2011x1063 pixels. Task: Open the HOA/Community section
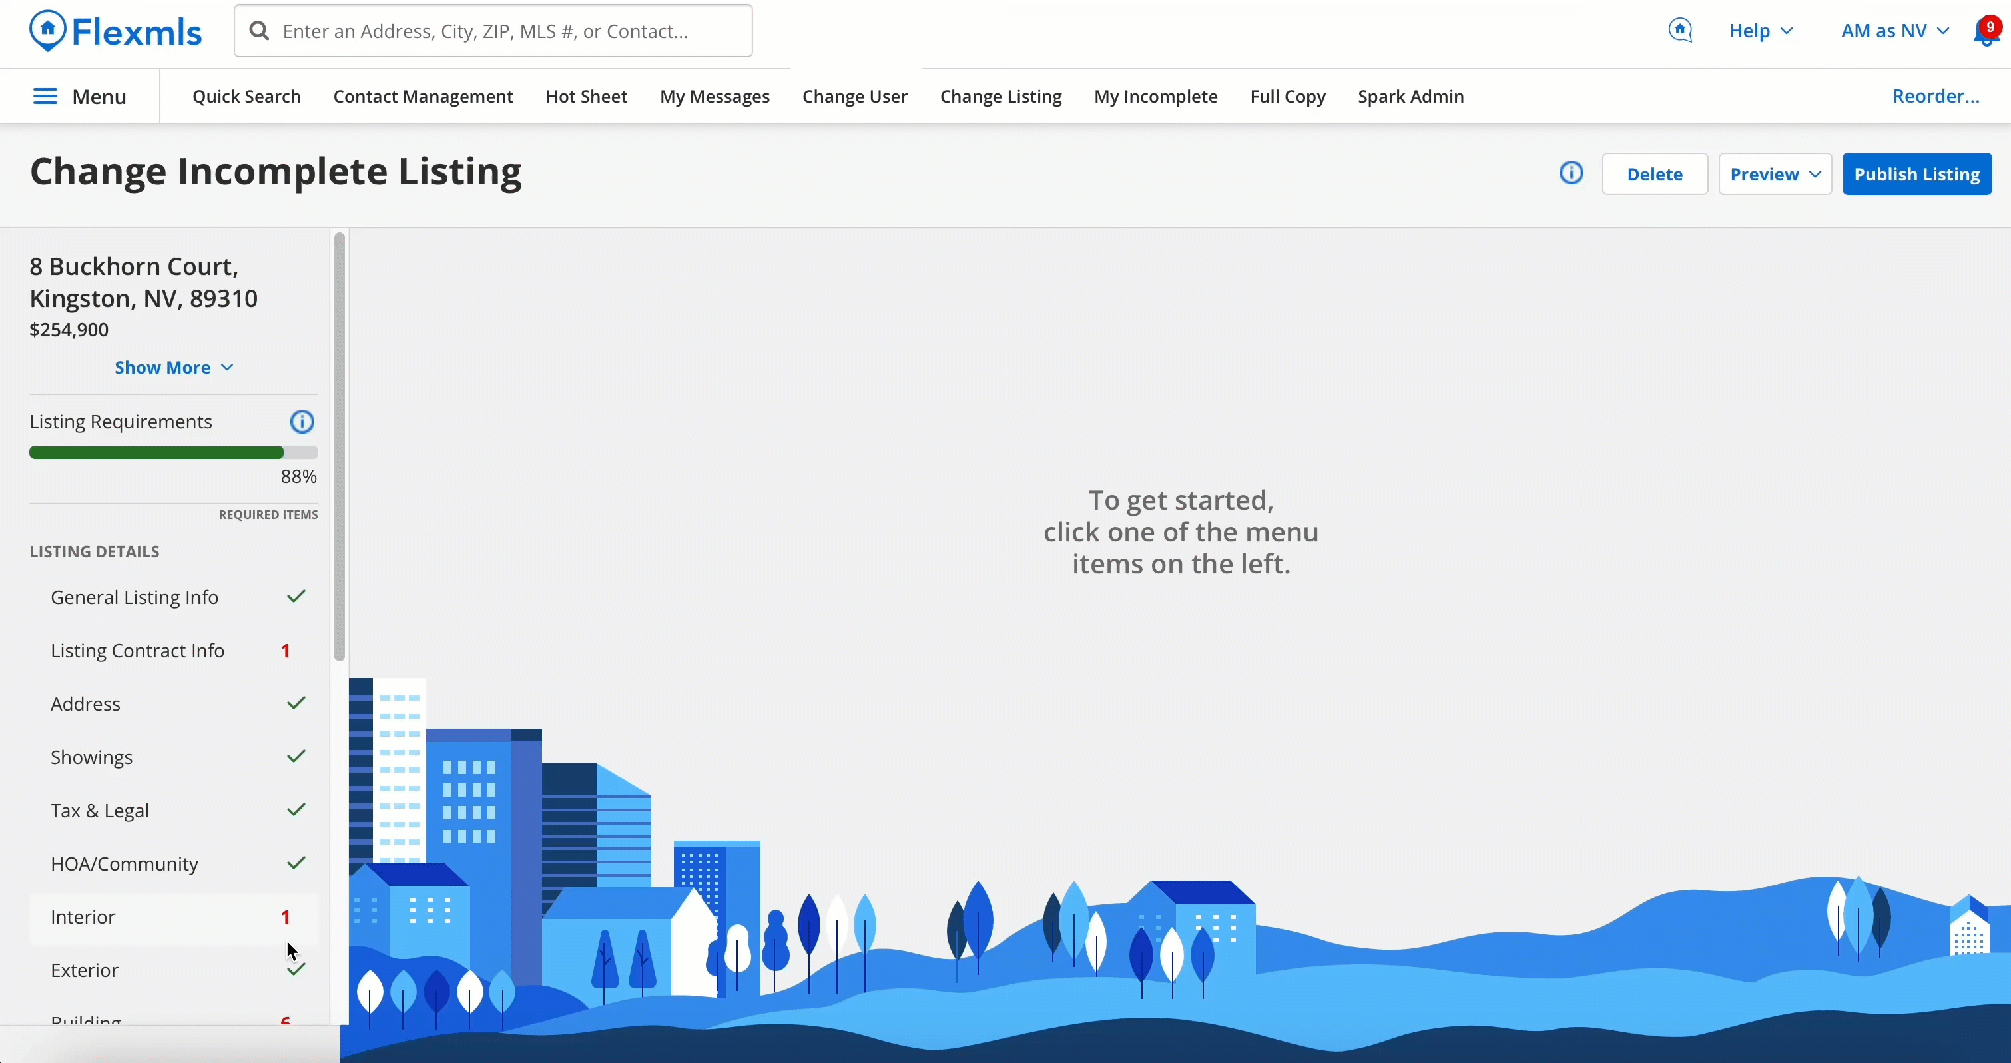pyautogui.click(x=173, y=863)
